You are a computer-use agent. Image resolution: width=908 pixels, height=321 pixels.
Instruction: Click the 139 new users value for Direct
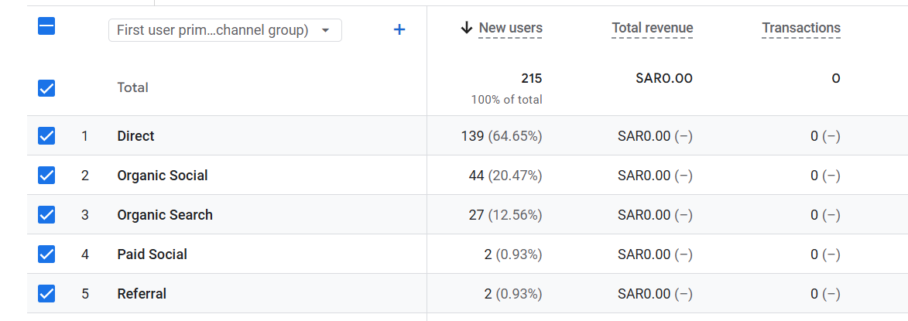(472, 136)
